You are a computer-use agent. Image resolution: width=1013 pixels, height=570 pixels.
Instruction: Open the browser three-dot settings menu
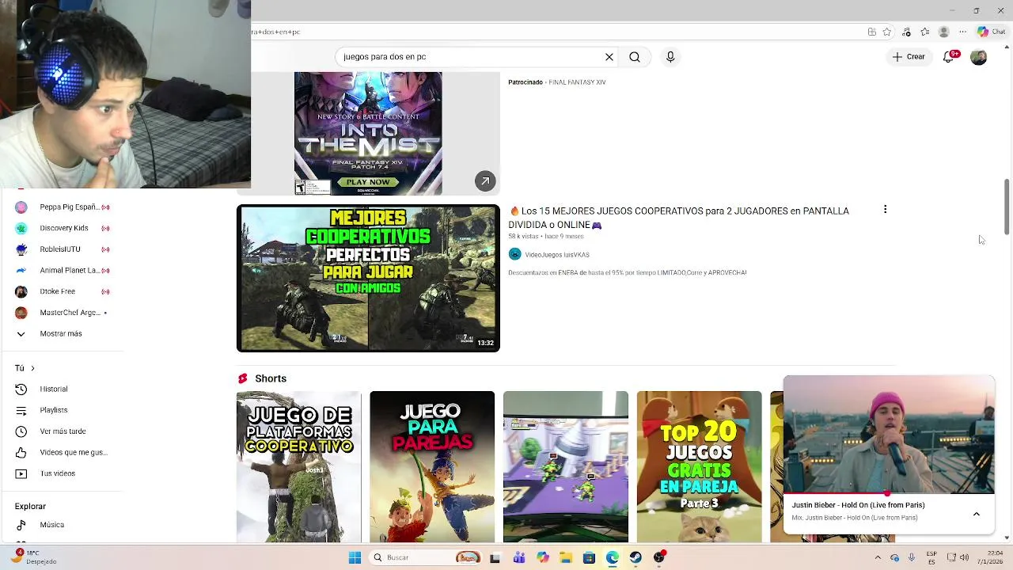tap(962, 32)
